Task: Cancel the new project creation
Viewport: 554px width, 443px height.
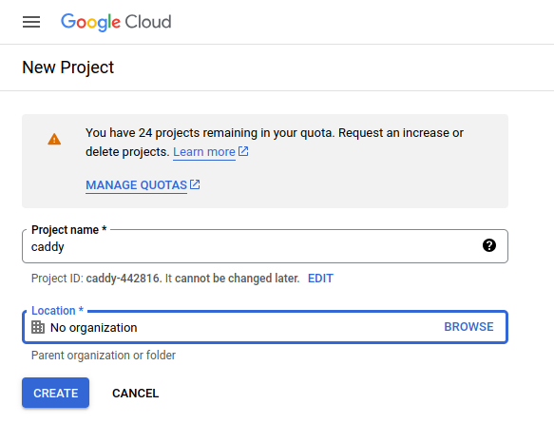Action: coord(135,394)
